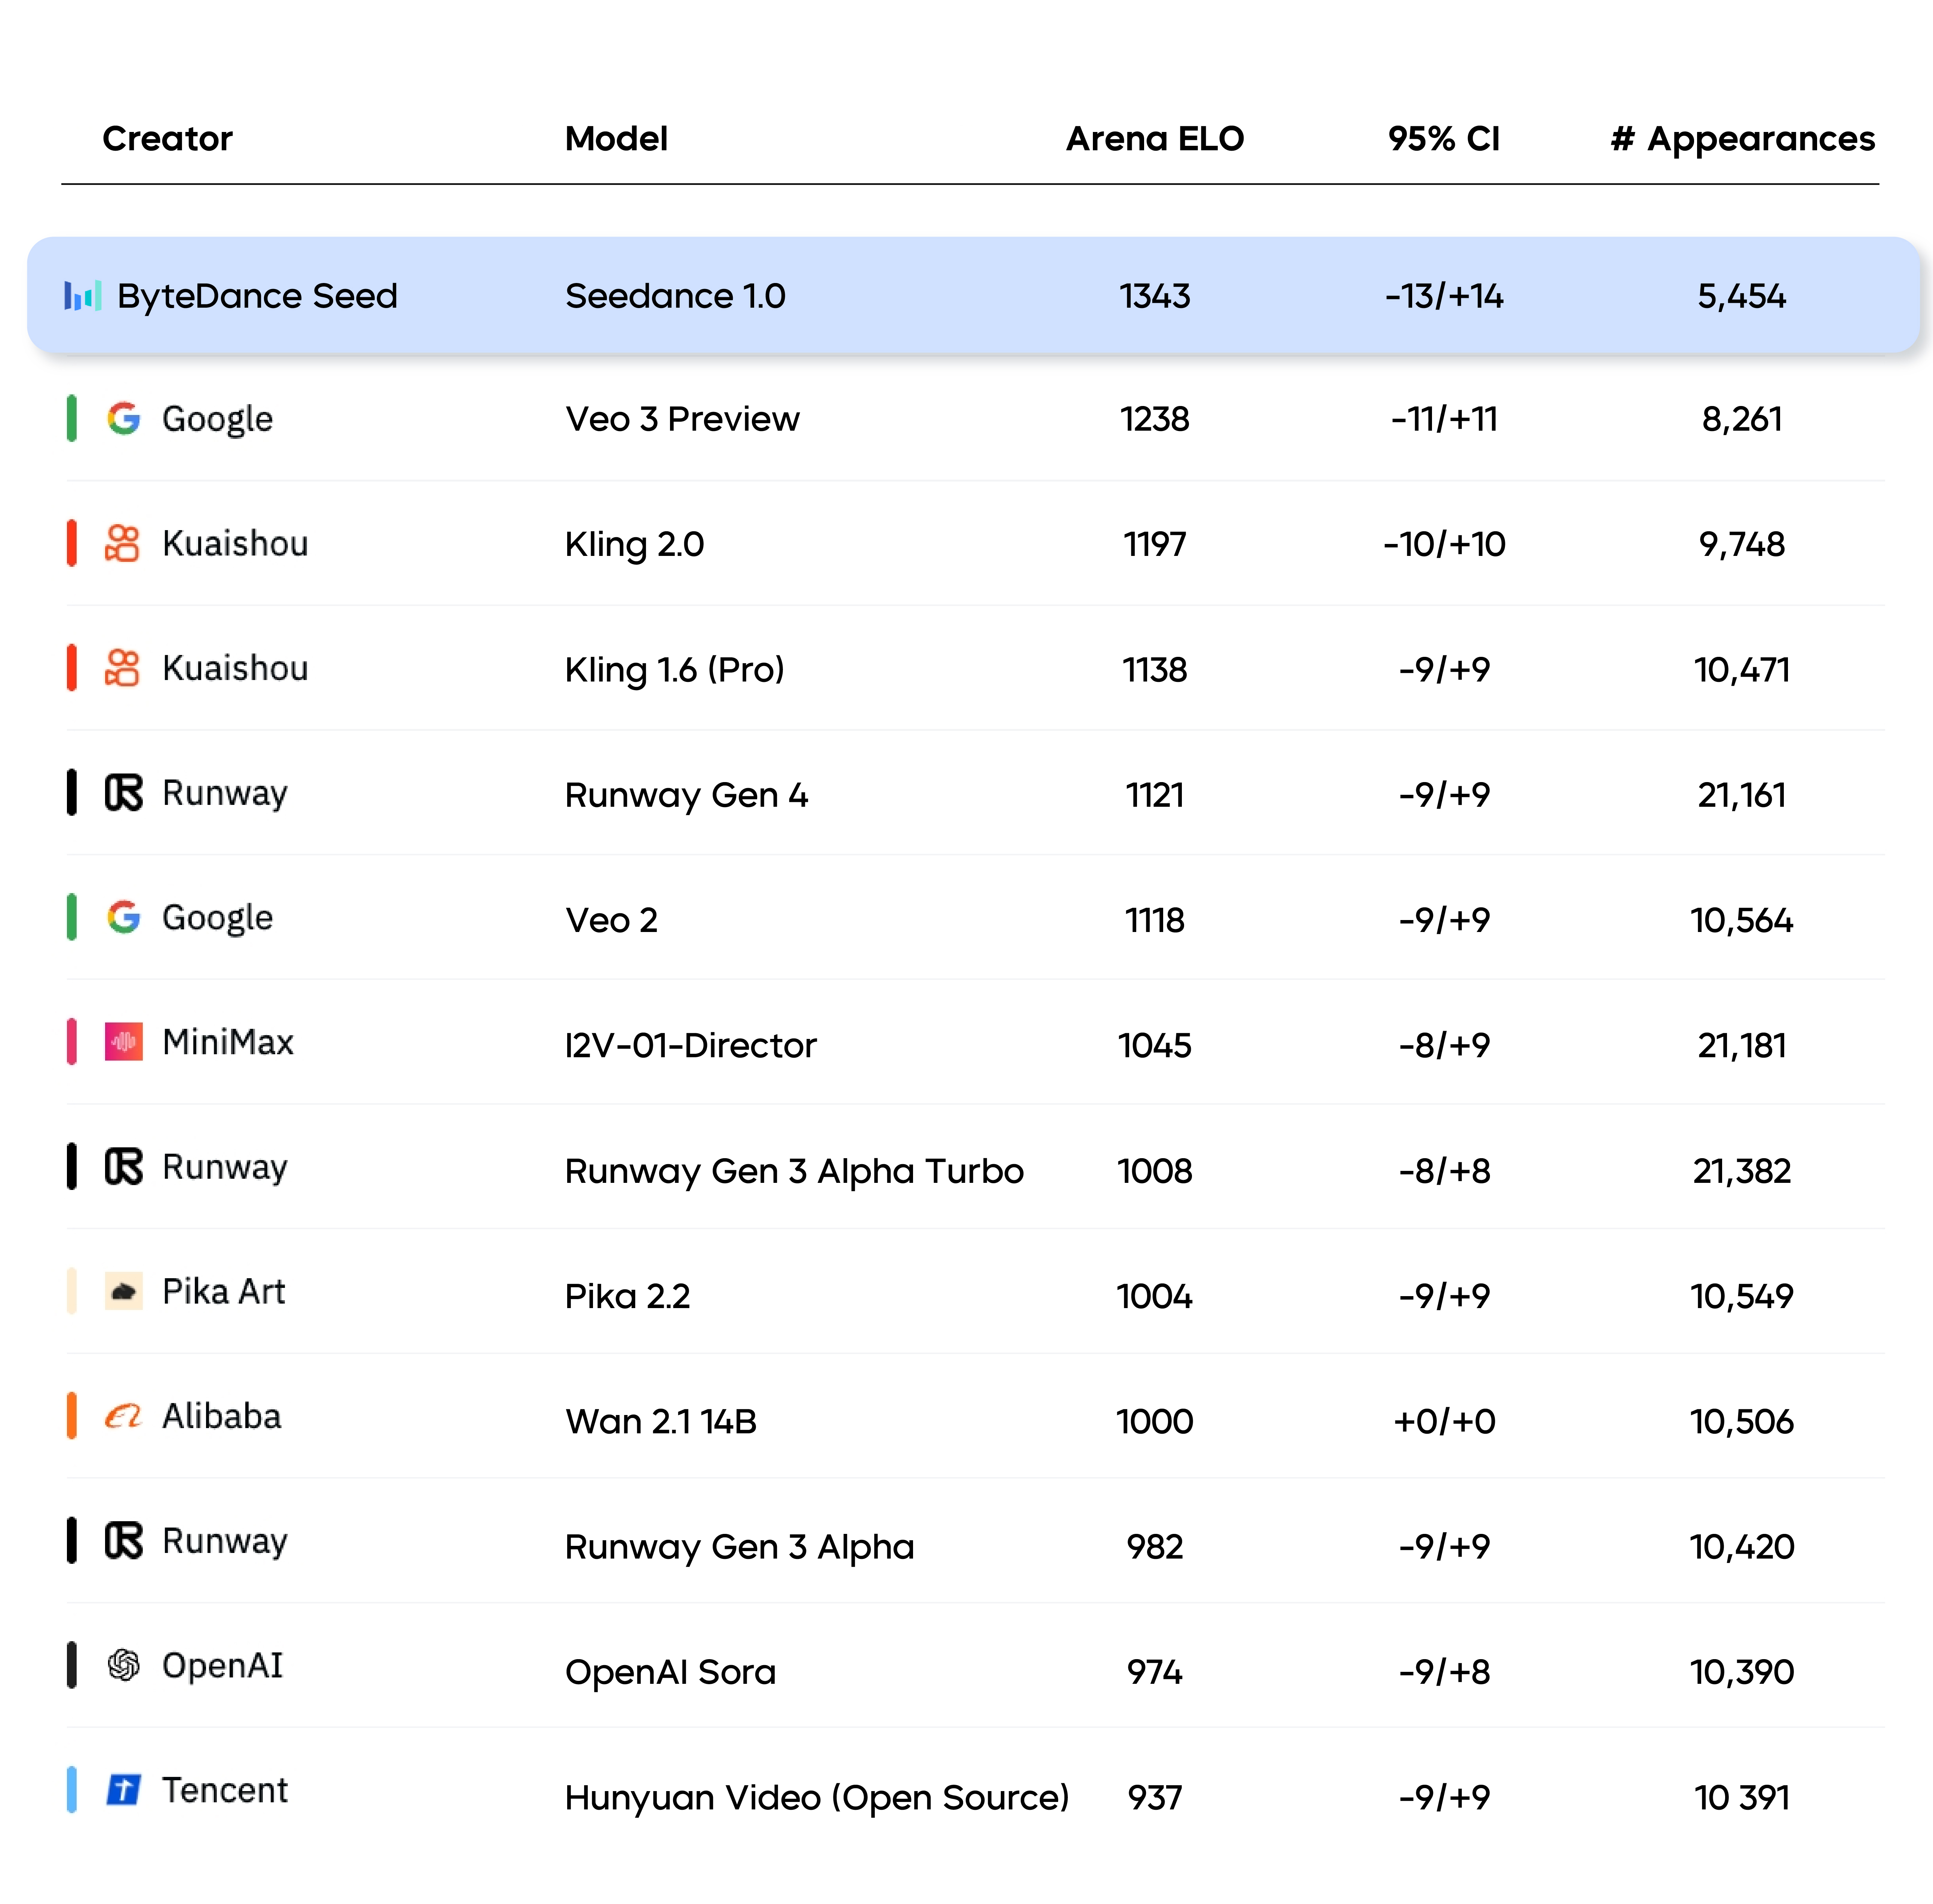Click the Kling 1.6 (Pro) model name
The image size is (1933, 1904).
pos(674,670)
